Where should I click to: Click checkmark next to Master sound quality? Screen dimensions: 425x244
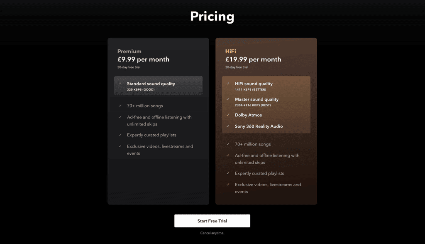pos(228,99)
